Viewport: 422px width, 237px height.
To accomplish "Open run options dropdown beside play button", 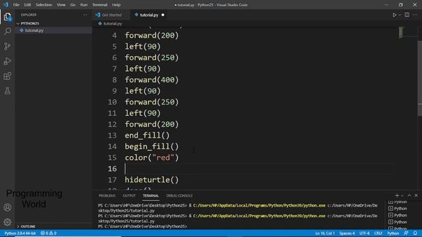I will (x=400, y=15).
